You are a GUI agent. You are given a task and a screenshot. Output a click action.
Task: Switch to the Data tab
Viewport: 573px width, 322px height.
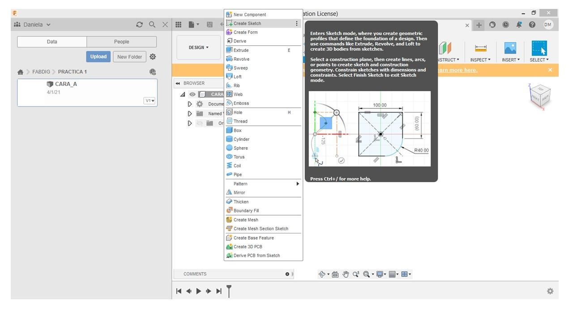[x=52, y=42]
